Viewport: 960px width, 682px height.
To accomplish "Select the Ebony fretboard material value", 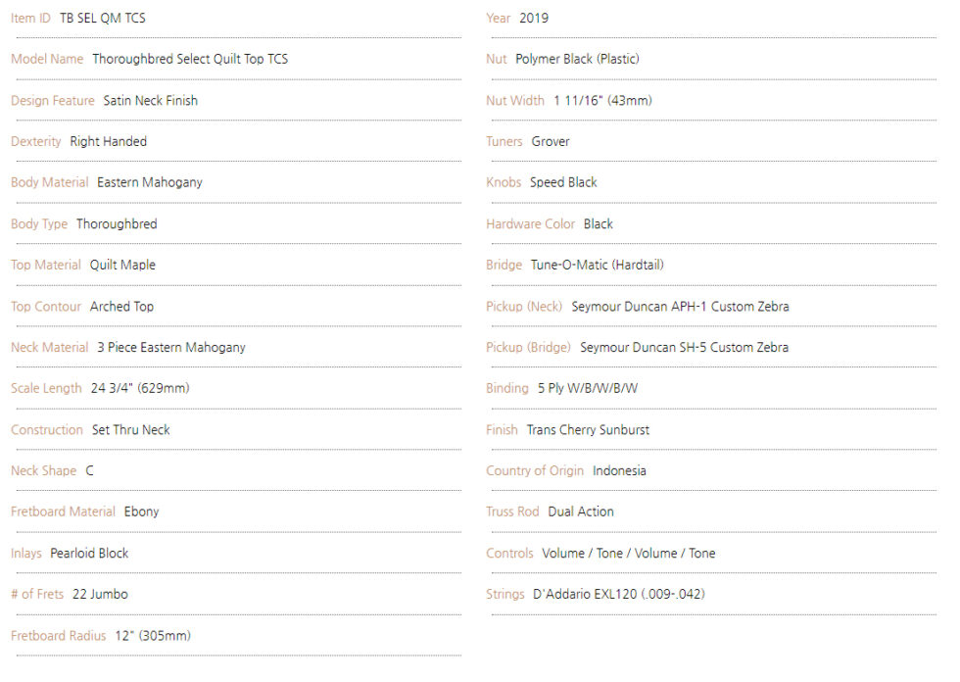I will coord(141,511).
